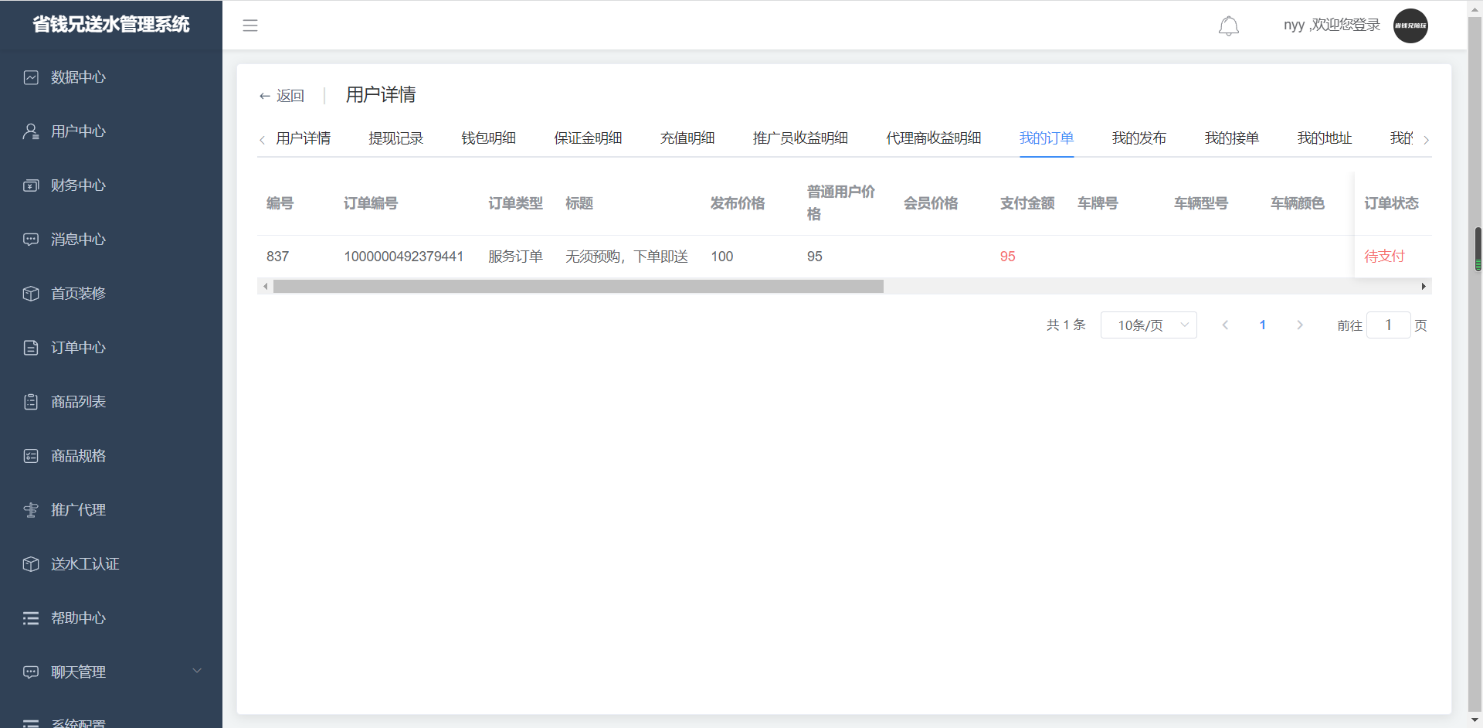This screenshot has width=1483, height=728.
Task: Switch to the 我的发布 tab
Action: pos(1139,138)
